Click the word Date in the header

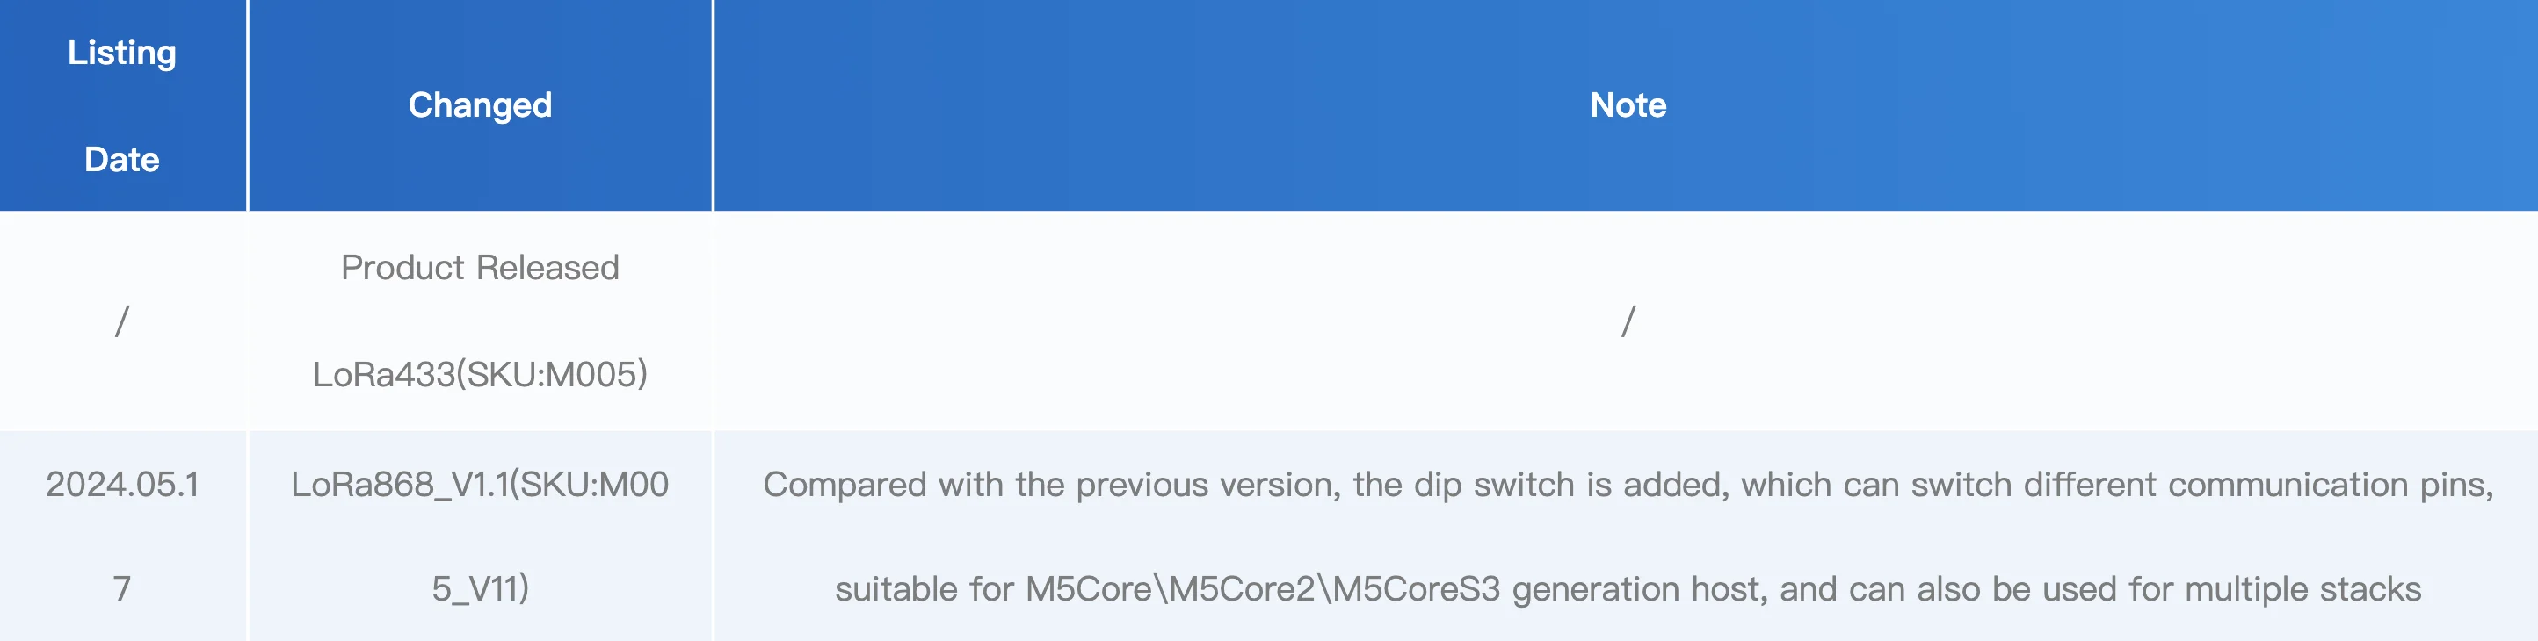122,160
